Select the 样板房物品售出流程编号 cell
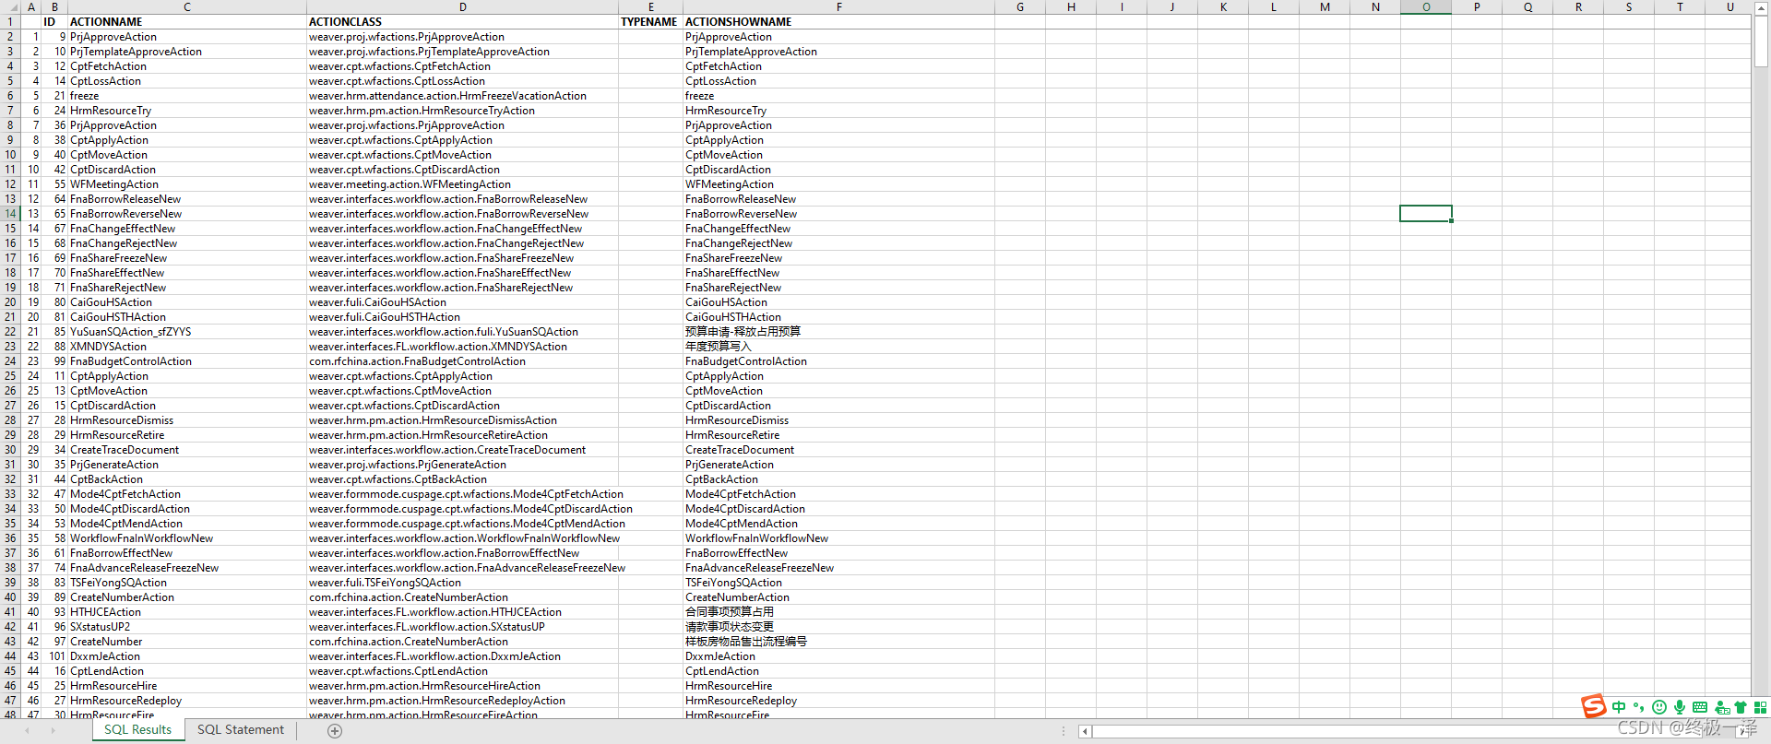Image resolution: width=1771 pixels, height=744 pixels. pyautogui.click(x=838, y=642)
